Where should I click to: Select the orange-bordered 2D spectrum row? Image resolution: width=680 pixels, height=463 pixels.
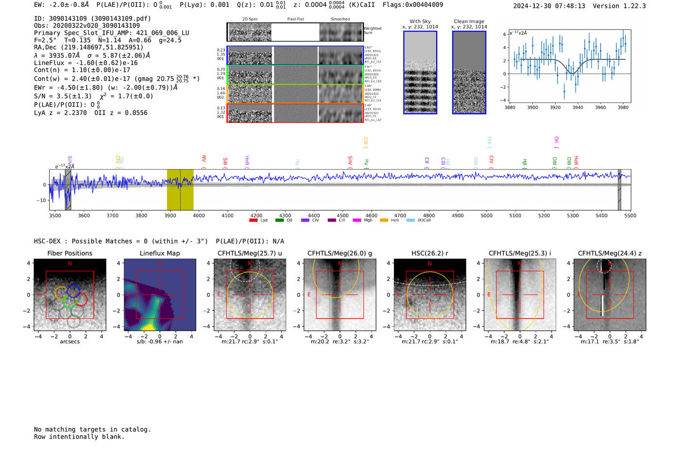[295, 94]
